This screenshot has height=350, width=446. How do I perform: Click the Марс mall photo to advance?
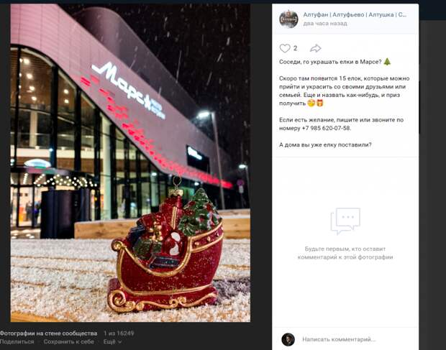[130, 163]
